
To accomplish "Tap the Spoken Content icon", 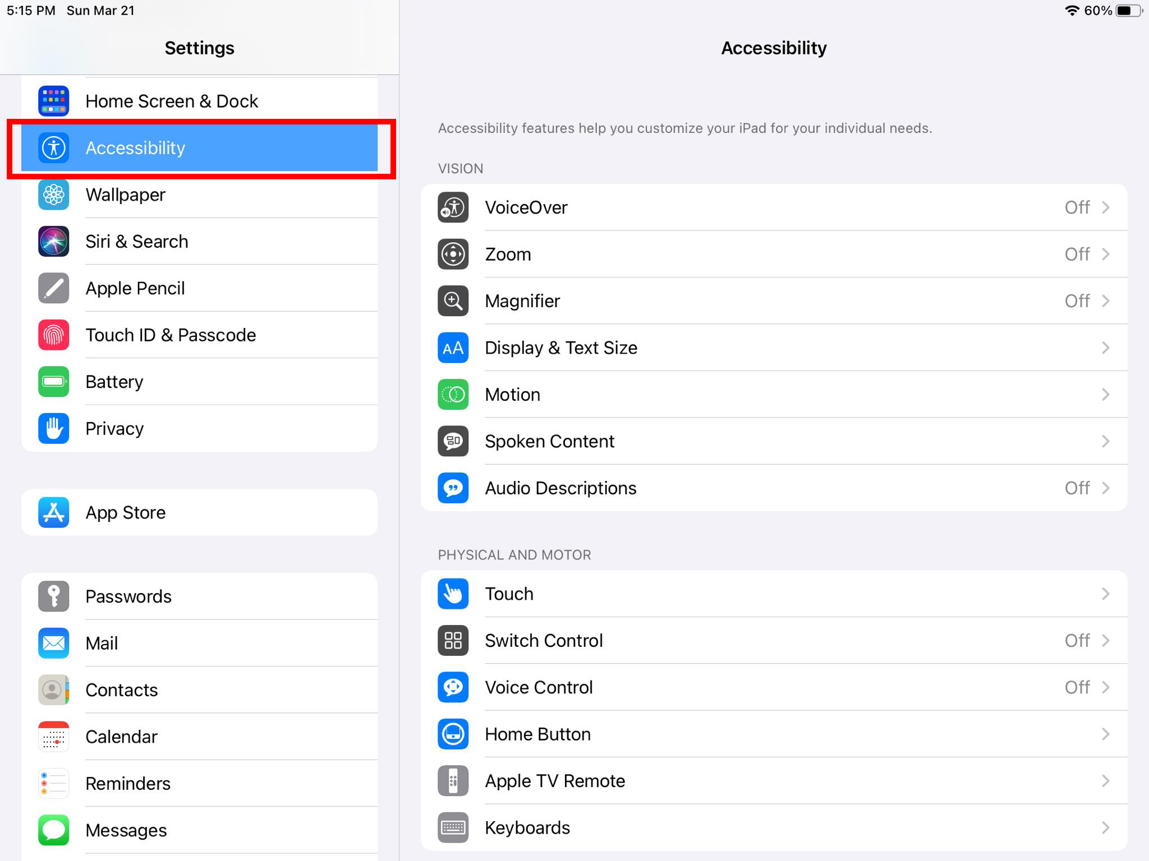I will click(453, 441).
